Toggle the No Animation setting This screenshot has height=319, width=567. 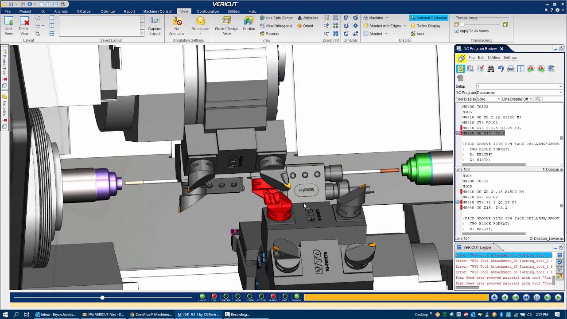click(177, 26)
